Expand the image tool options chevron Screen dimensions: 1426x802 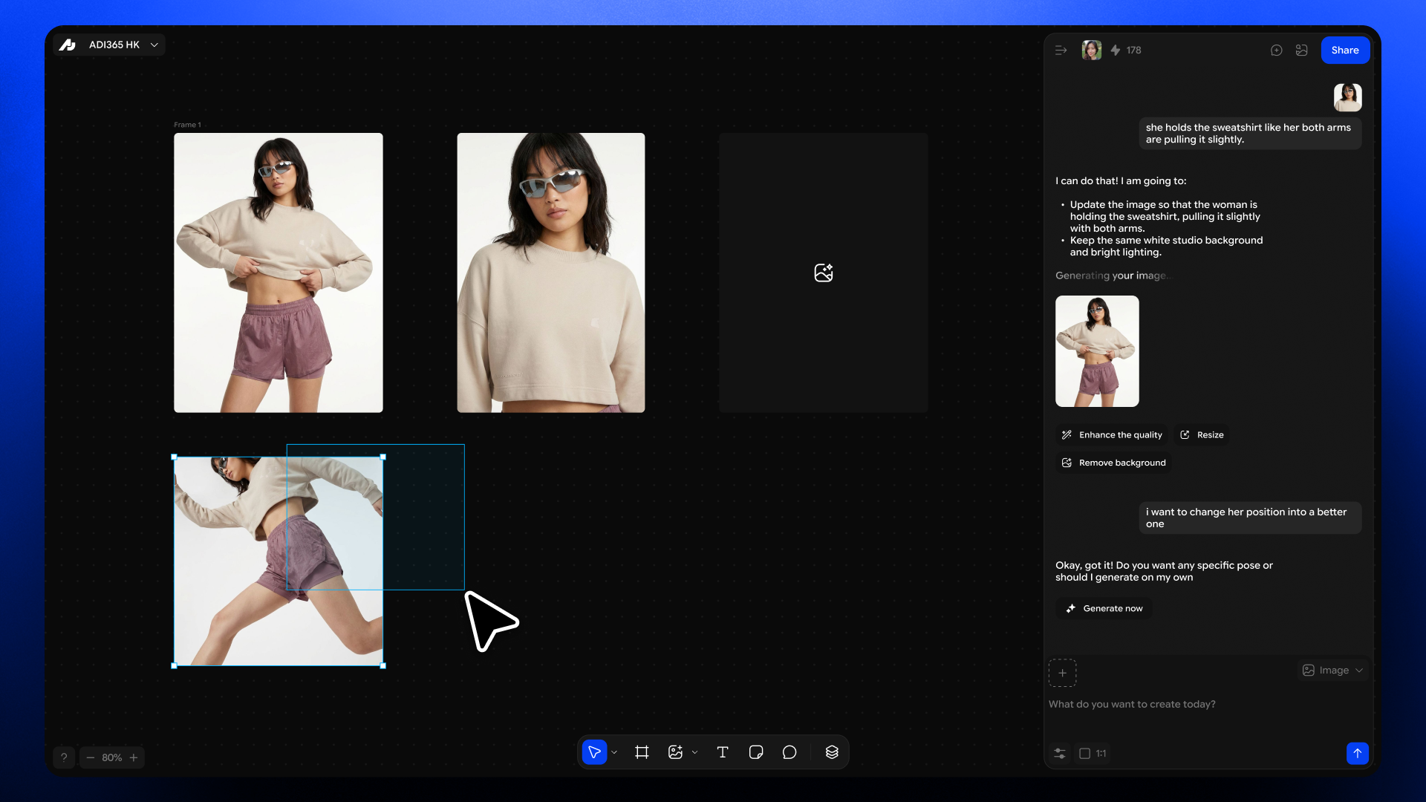point(694,752)
